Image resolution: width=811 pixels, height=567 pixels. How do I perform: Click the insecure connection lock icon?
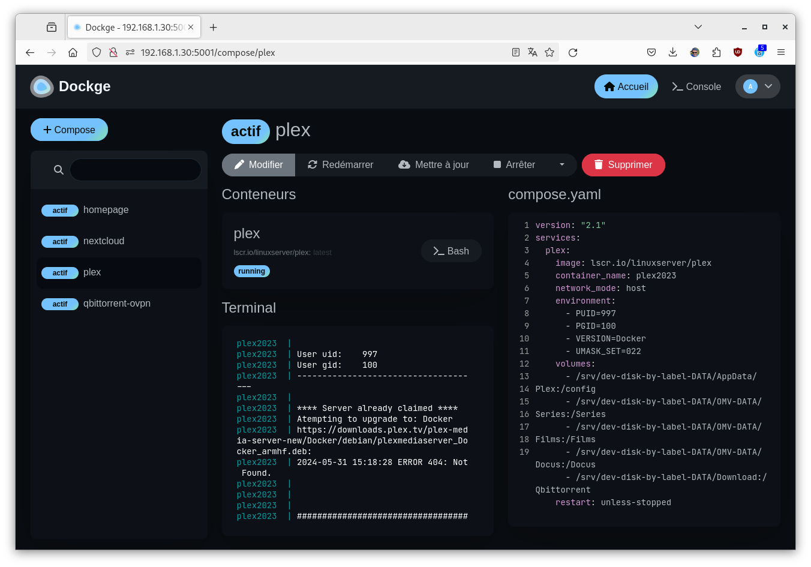coord(113,52)
